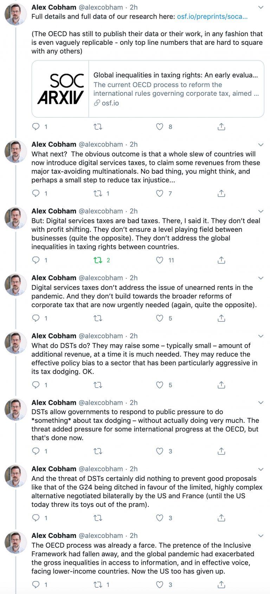Screen dimensions: 270x594
Task: Open Alex Cobham's profile name on the first tweet
Action: pos(54,7)
